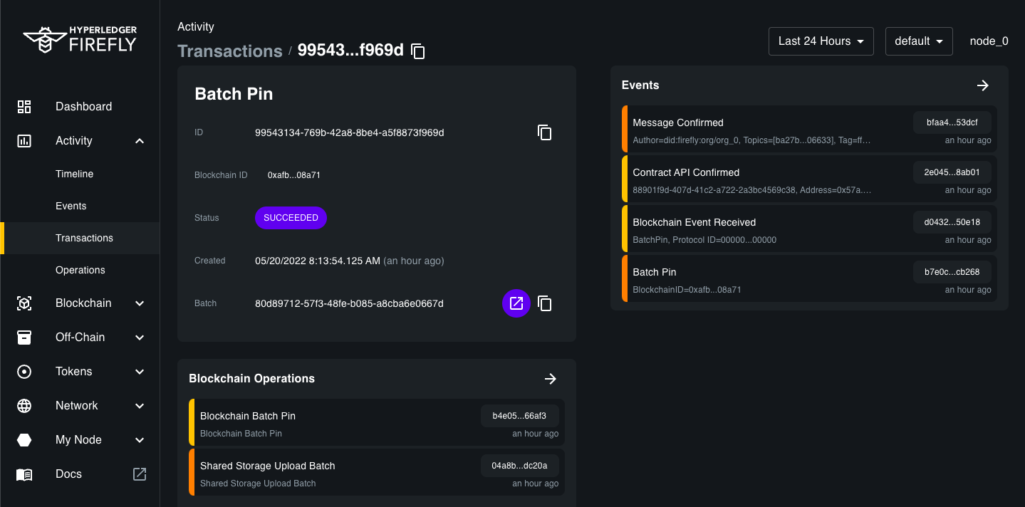Go to Dashboard in the sidebar
Viewport: 1025px width, 507px height.
(x=83, y=107)
